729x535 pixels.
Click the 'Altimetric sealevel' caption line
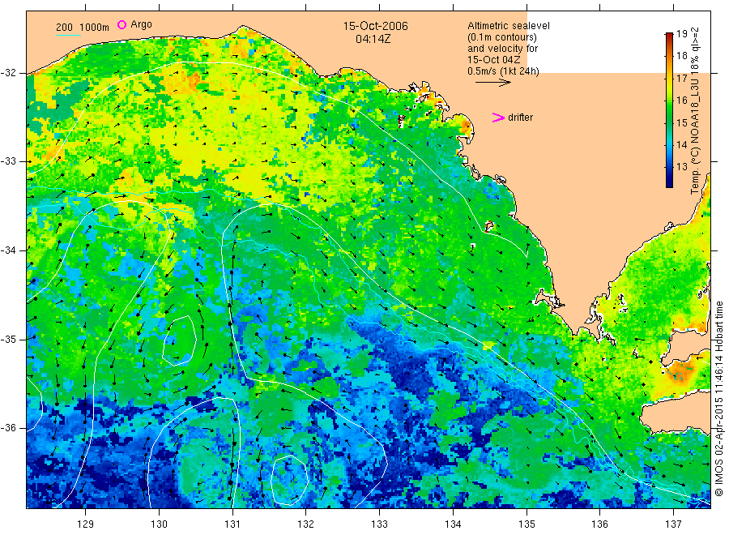point(508,26)
